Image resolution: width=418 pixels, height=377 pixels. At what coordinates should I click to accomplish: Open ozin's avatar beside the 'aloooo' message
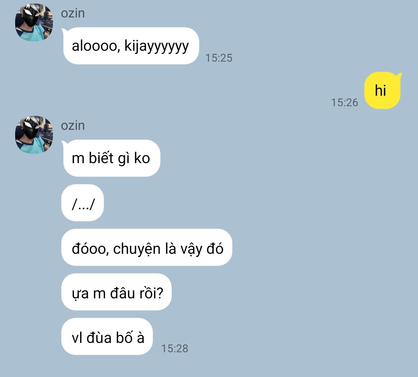click(x=34, y=22)
